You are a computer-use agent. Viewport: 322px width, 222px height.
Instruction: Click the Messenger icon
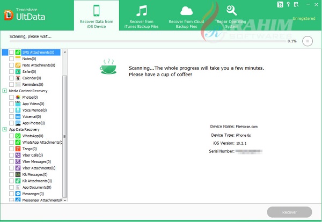18,194
